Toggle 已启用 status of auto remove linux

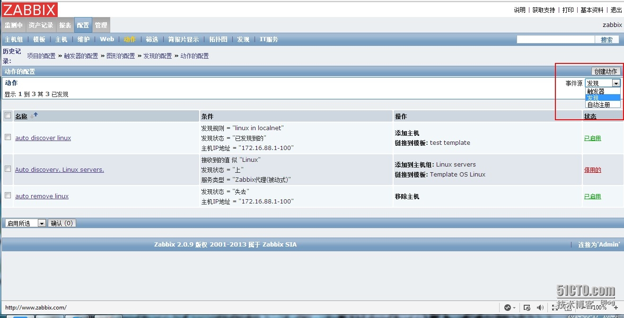click(x=592, y=196)
